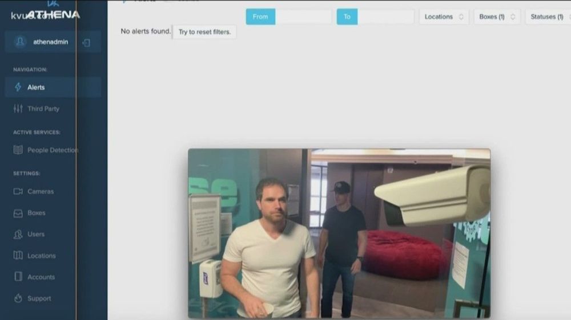Click the To date input field

385,17
